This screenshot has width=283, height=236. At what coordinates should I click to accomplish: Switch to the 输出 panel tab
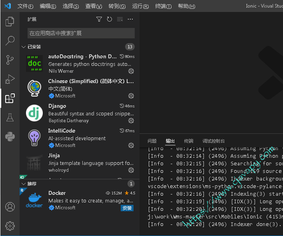tap(170, 141)
